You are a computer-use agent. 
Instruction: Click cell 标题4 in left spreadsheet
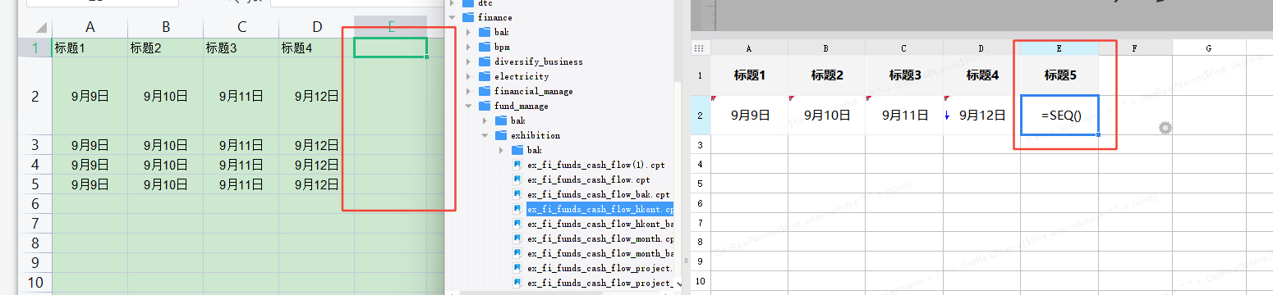(316, 48)
